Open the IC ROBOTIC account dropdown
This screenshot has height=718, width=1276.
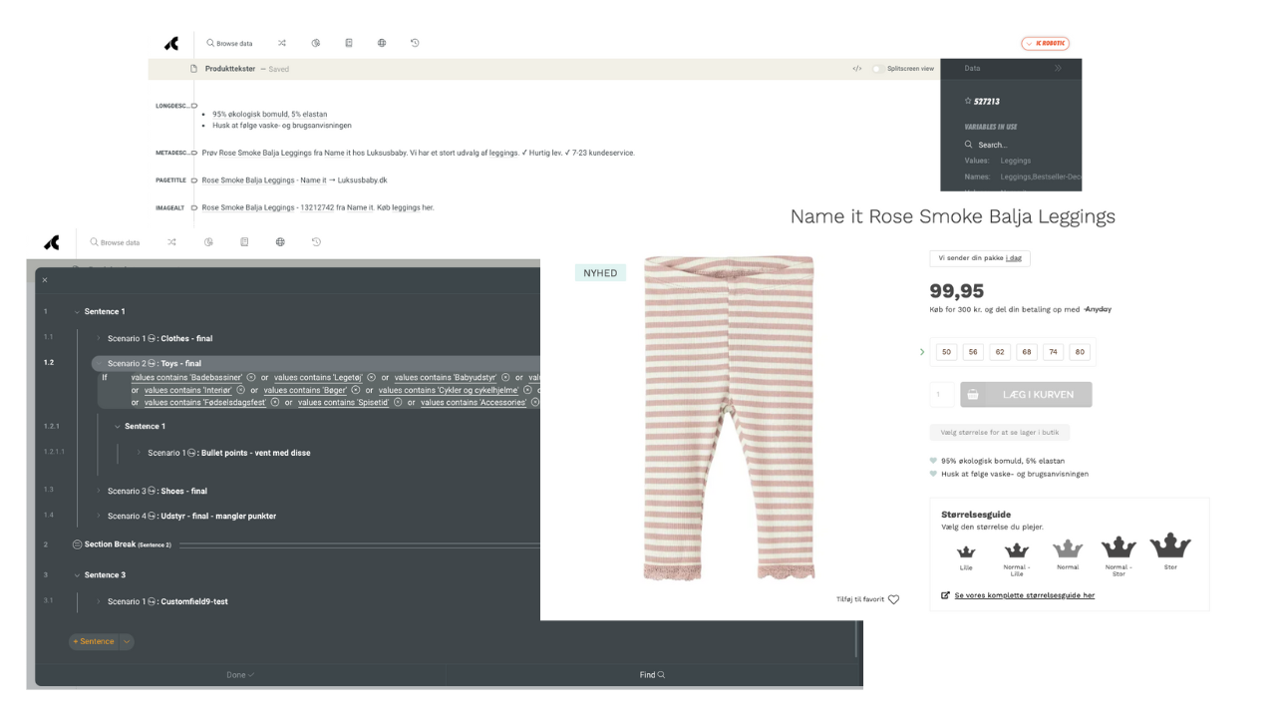point(1045,44)
